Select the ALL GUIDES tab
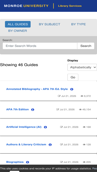The height and width of the screenshot is (172, 97). click(x=18, y=24)
